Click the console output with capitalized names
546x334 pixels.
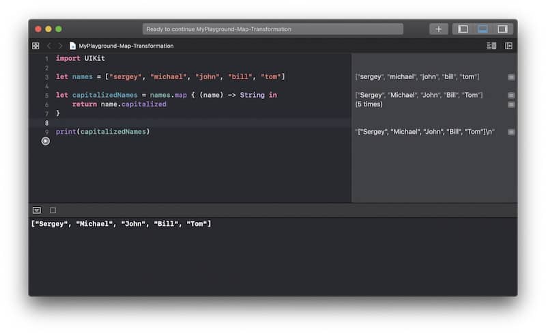click(x=121, y=224)
